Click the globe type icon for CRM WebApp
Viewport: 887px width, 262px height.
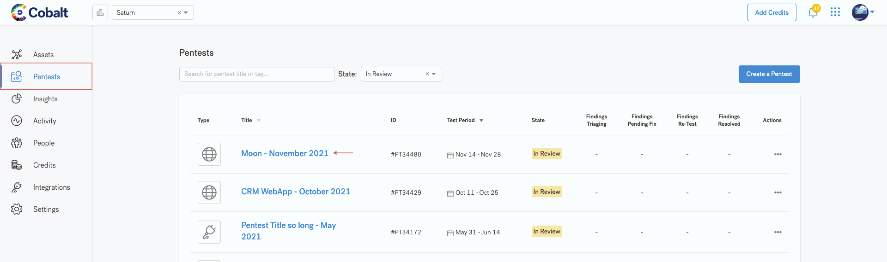[x=209, y=192]
